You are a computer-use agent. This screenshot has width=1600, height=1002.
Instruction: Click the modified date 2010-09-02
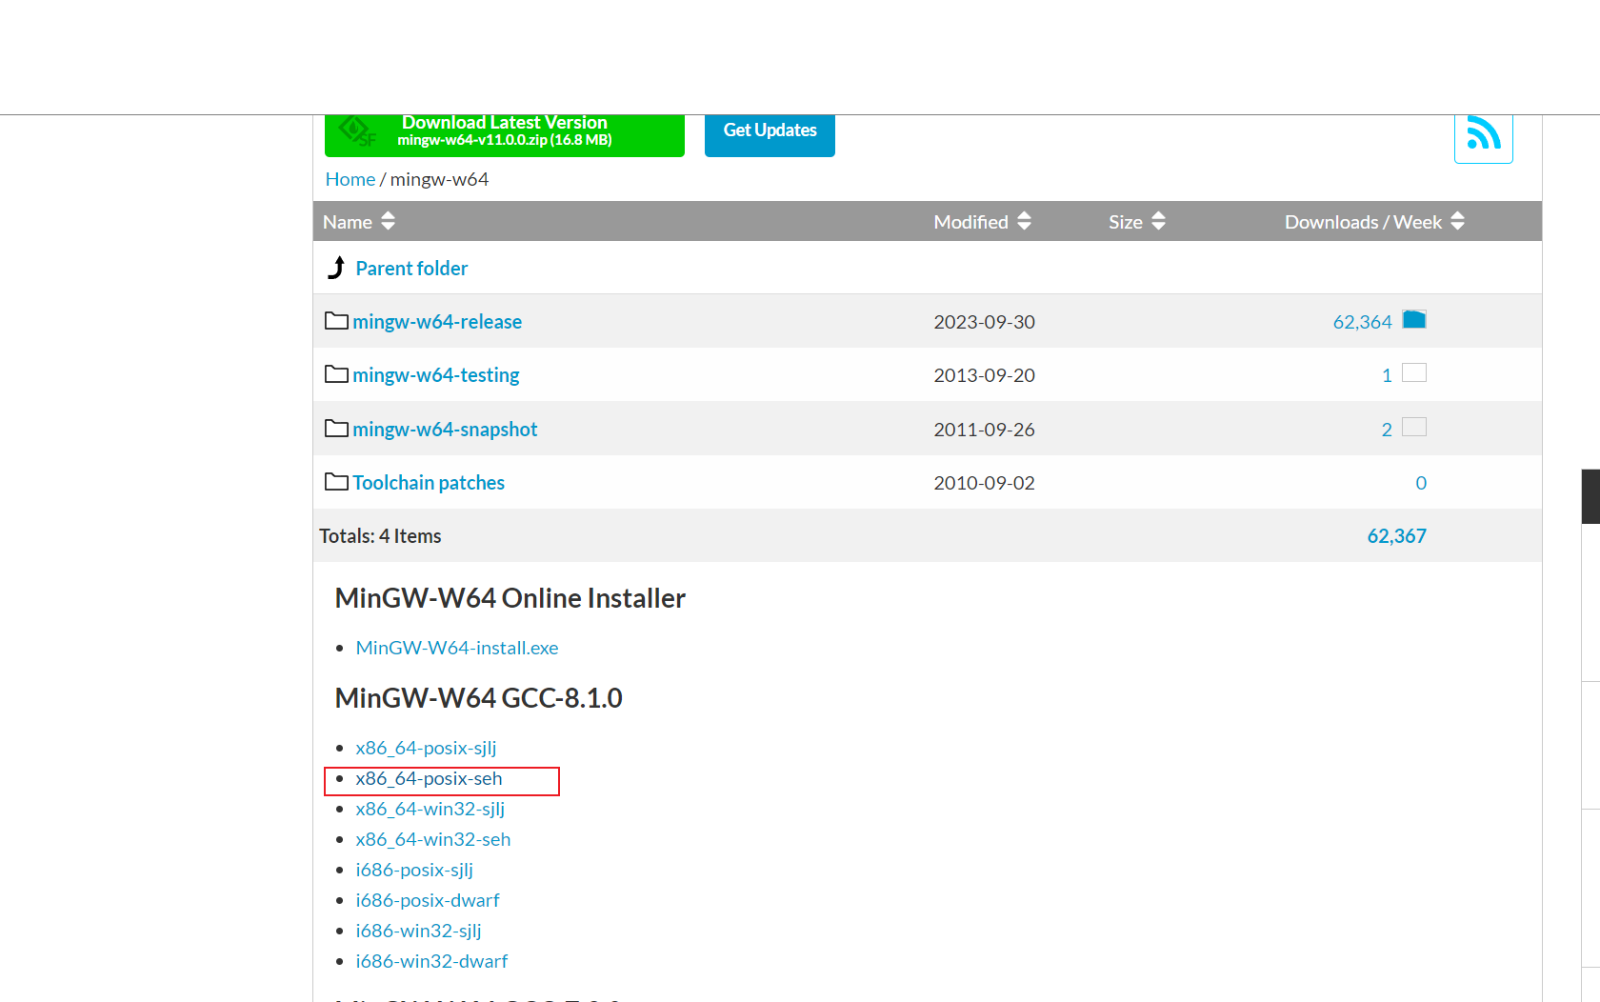pyautogui.click(x=984, y=483)
